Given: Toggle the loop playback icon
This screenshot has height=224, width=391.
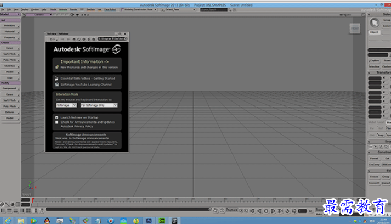Looking at the screenshot, I should click(287, 211).
